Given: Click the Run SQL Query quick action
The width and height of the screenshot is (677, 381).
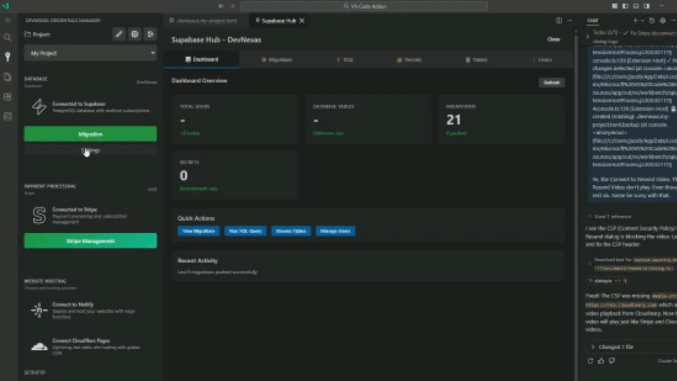Looking at the screenshot, I should click(245, 231).
